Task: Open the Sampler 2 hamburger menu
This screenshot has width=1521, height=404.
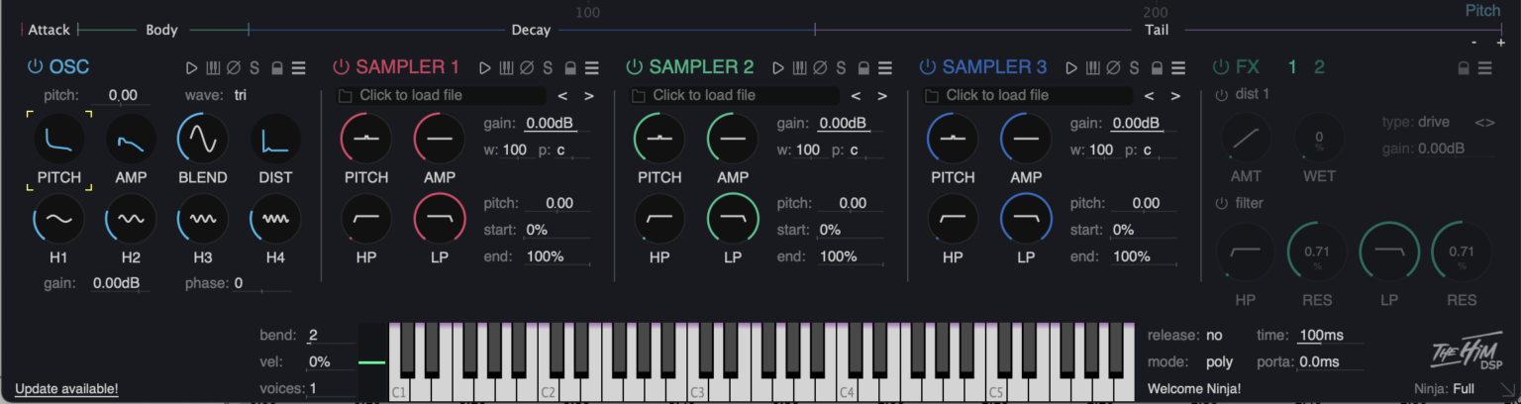Action: coord(885,68)
